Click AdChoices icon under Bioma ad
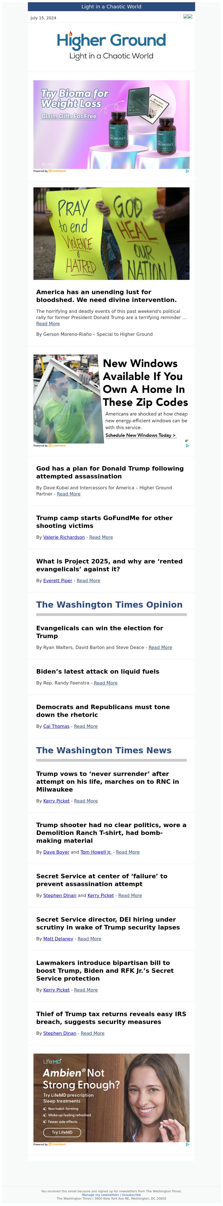The width and height of the screenshot is (223, 1206). [187, 171]
